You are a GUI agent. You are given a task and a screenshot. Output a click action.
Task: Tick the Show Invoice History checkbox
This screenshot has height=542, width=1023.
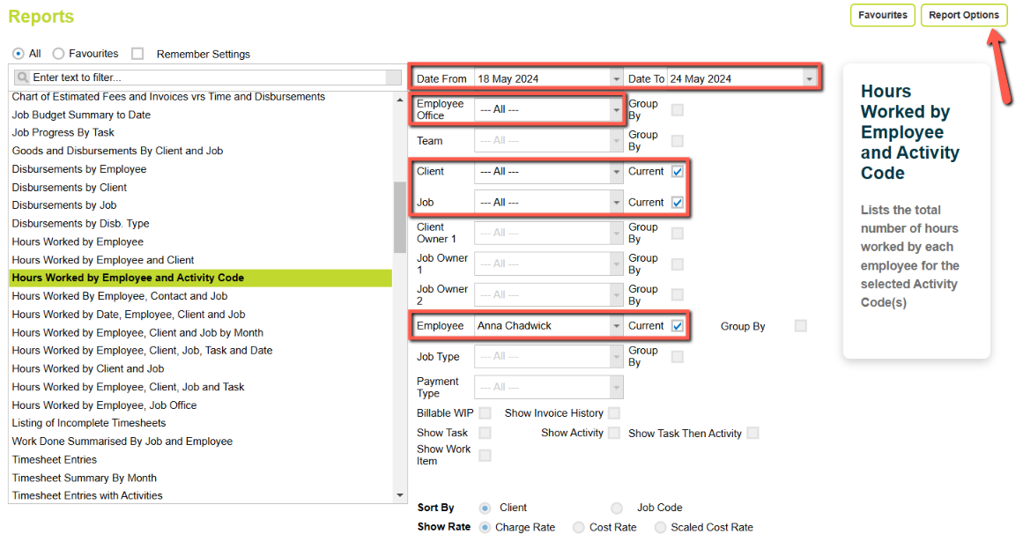(614, 412)
